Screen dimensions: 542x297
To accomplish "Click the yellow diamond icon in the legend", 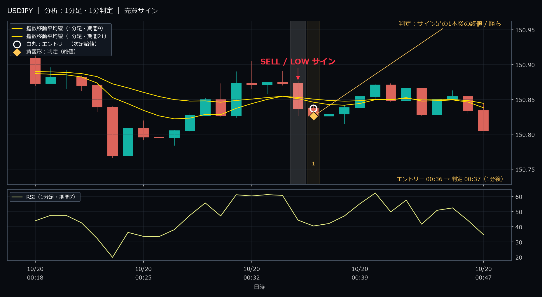I will pyautogui.click(x=17, y=52).
